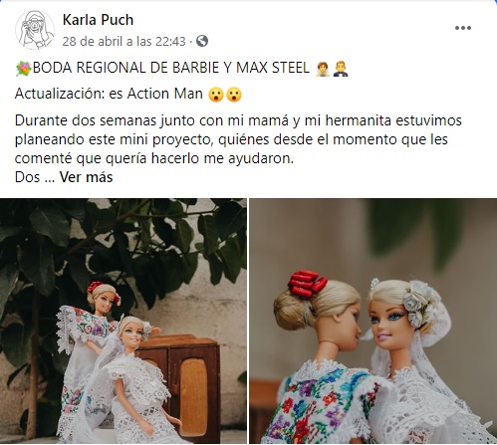The height and width of the screenshot is (445, 497).
Task: Open left photo of dolls by cabinet
Action: click(x=124, y=322)
